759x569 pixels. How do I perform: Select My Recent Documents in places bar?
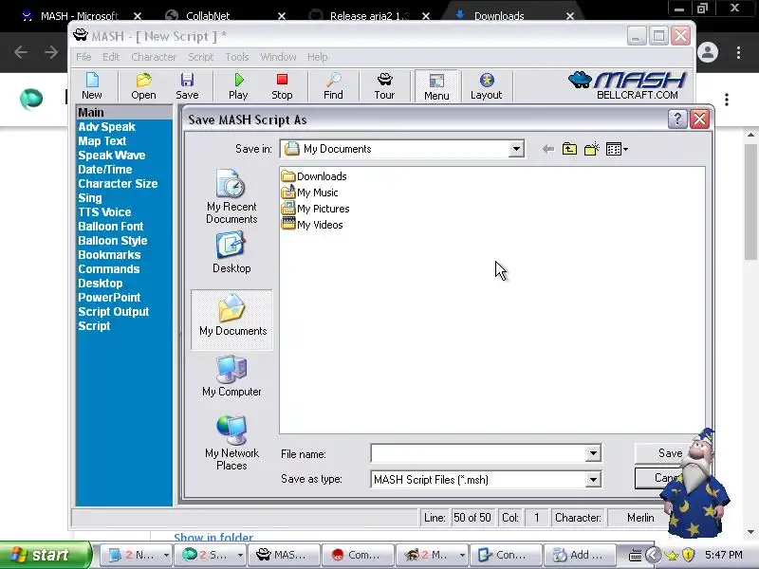point(231,196)
